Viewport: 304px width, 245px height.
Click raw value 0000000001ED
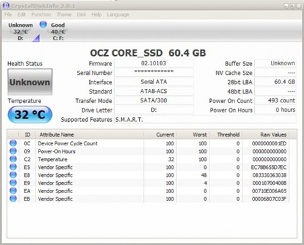click(269, 143)
